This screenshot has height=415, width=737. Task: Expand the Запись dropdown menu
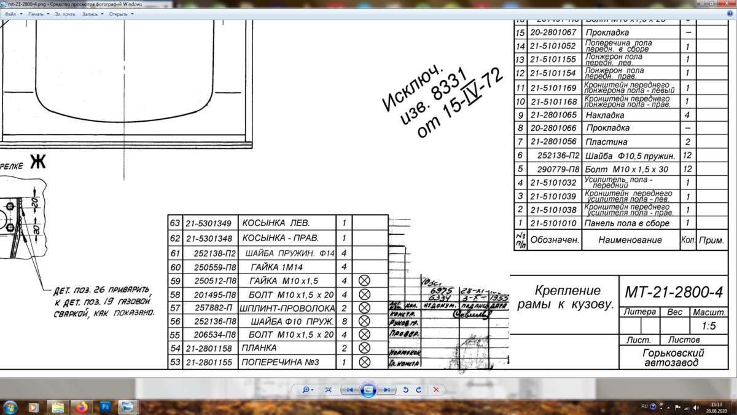pyautogui.click(x=92, y=14)
